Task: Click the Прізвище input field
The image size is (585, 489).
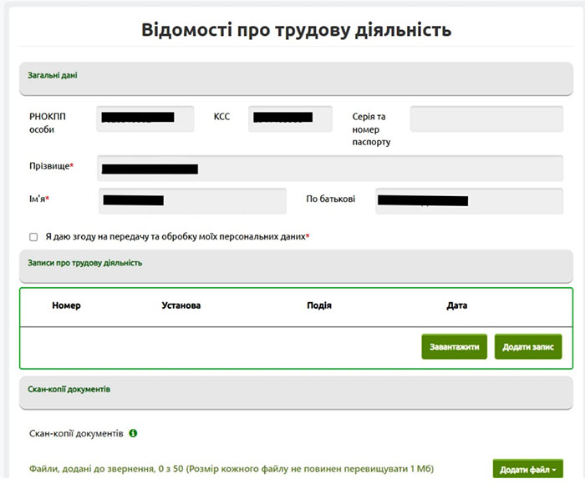Action: [330, 169]
